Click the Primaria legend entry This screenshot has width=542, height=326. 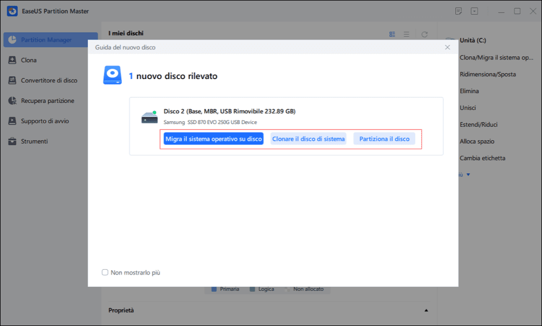[225, 289]
